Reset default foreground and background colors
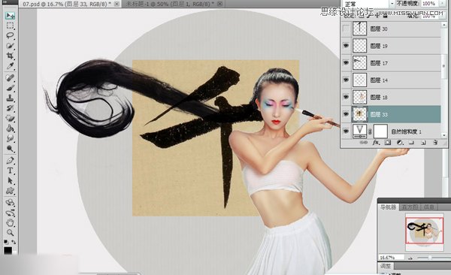Viewport: 451px width, 275px height. (x=6, y=242)
